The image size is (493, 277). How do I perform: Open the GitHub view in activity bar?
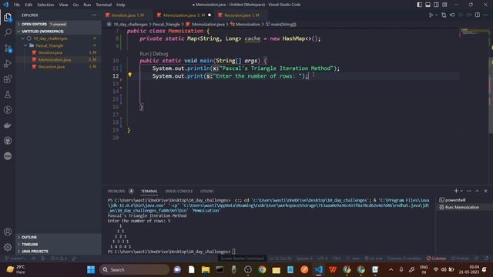click(8, 141)
